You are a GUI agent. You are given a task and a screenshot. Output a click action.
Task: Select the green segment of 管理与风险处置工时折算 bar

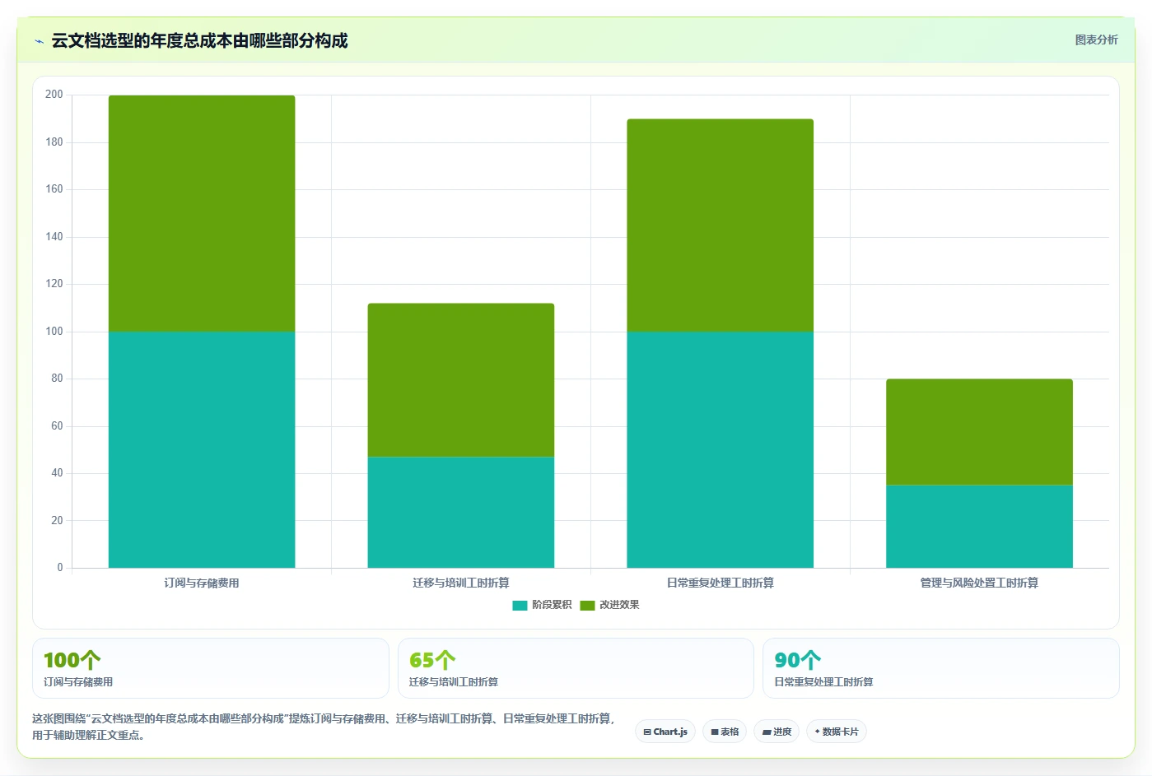[980, 432]
